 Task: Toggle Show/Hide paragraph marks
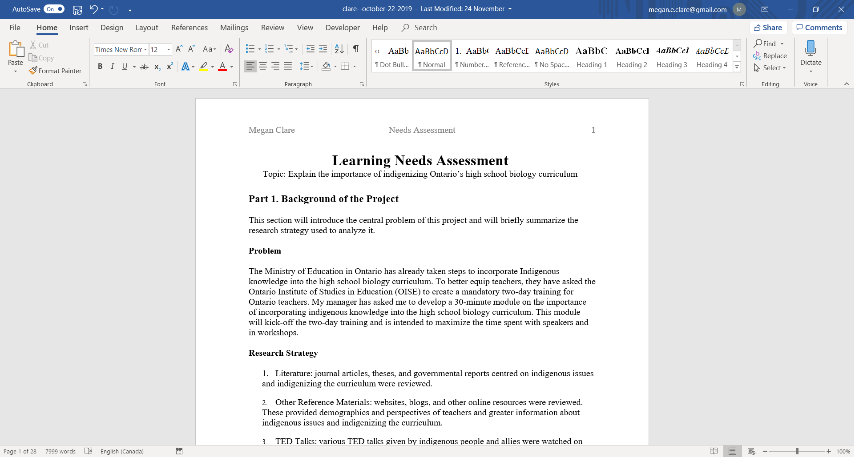coord(356,49)
